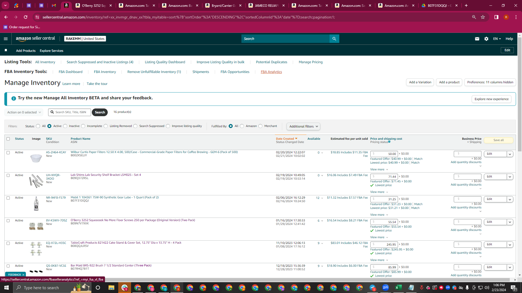This screenshot has height=293, width=522.
Task: Open Edit dropdown arrow for Wilbur Curtis row
Action: pyautogui.click(x=510, y=154)
